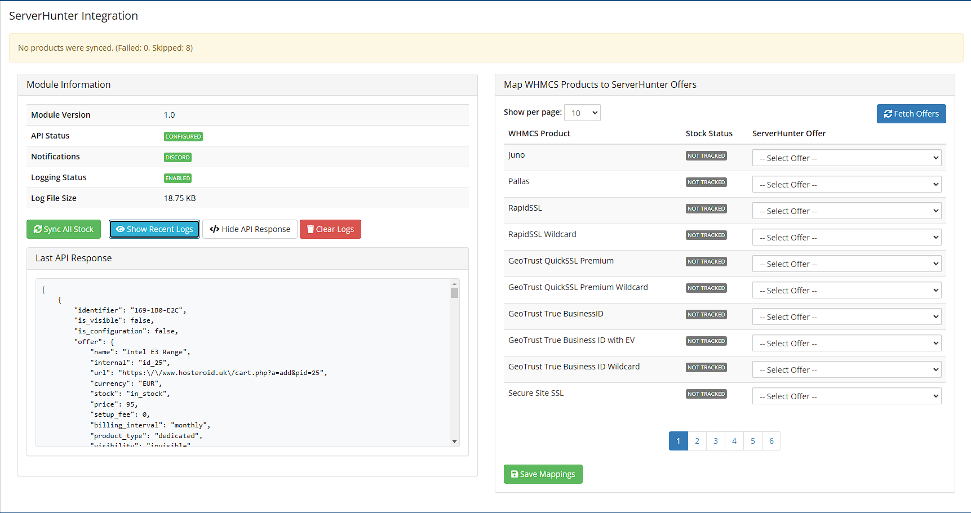Image resolution: width=971 pixels, height=513 pixels.
Task: Click the Pallas product name
Action: coord(519,181)
